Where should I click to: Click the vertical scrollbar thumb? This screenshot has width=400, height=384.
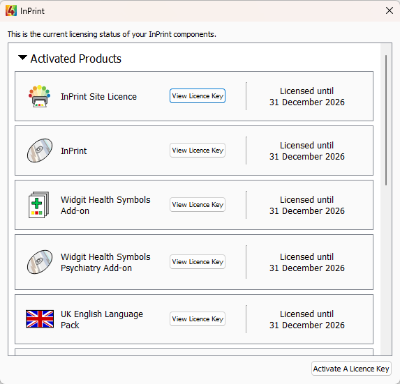[x=386, y=120]
